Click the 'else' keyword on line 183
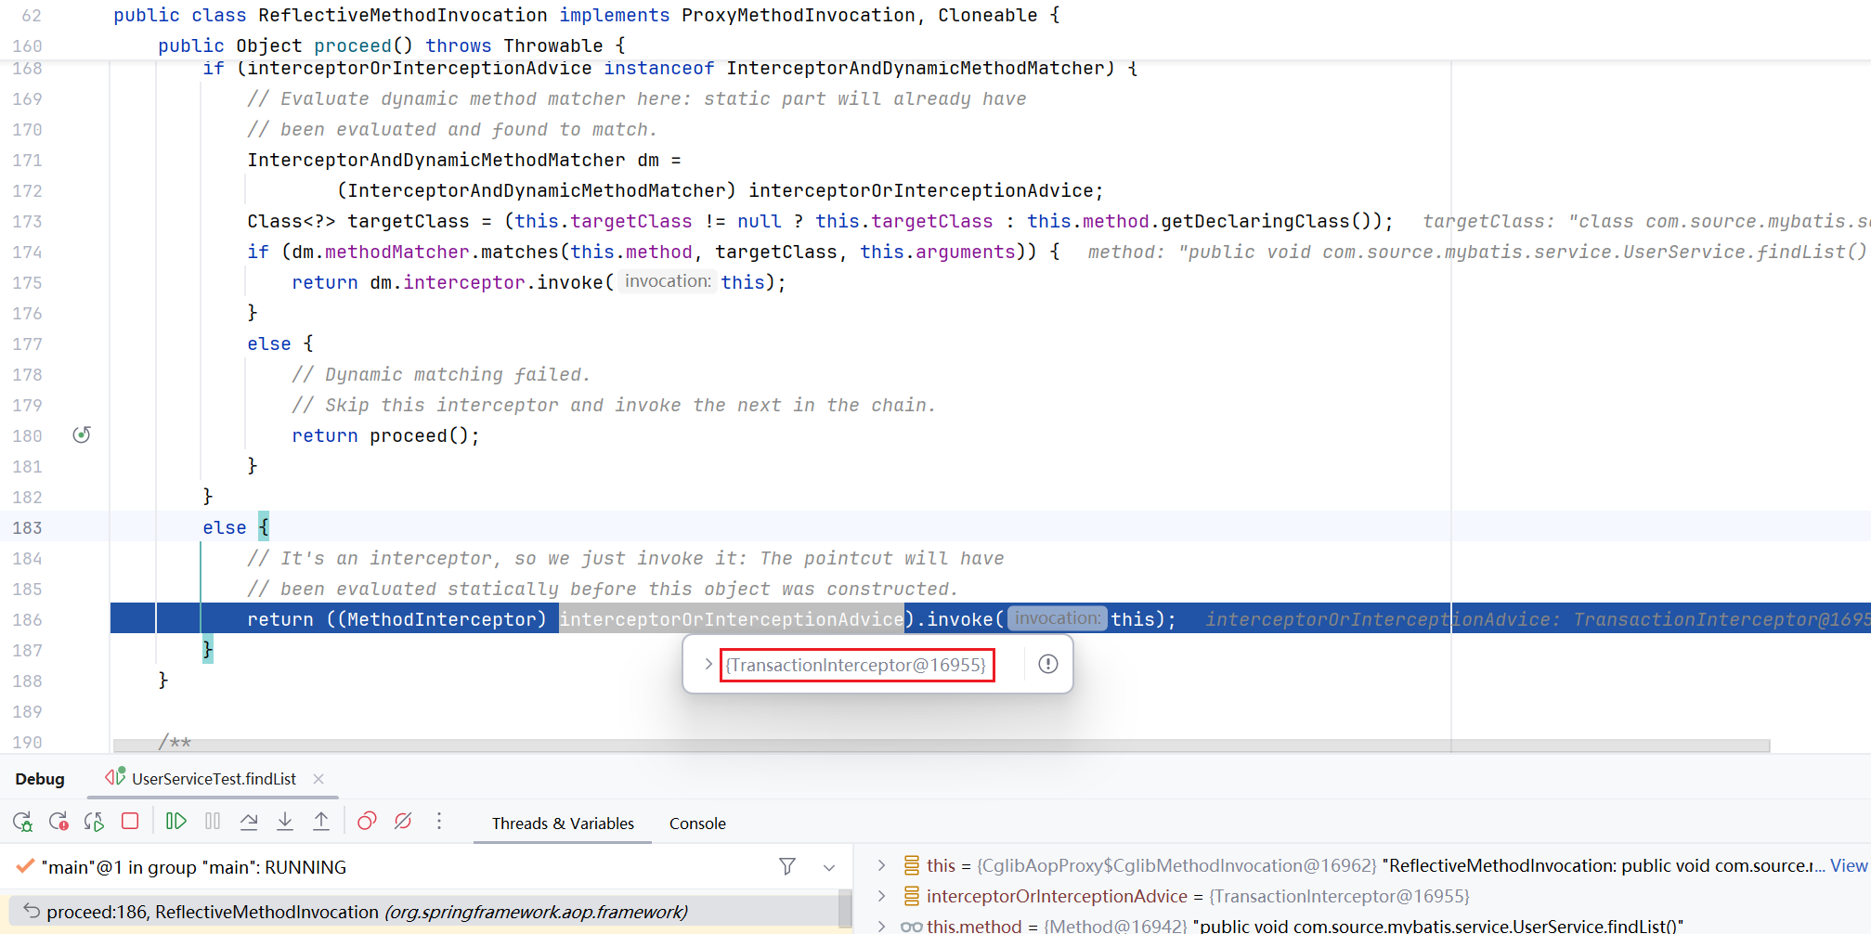The image size is (1871, 934). [225, 527]
